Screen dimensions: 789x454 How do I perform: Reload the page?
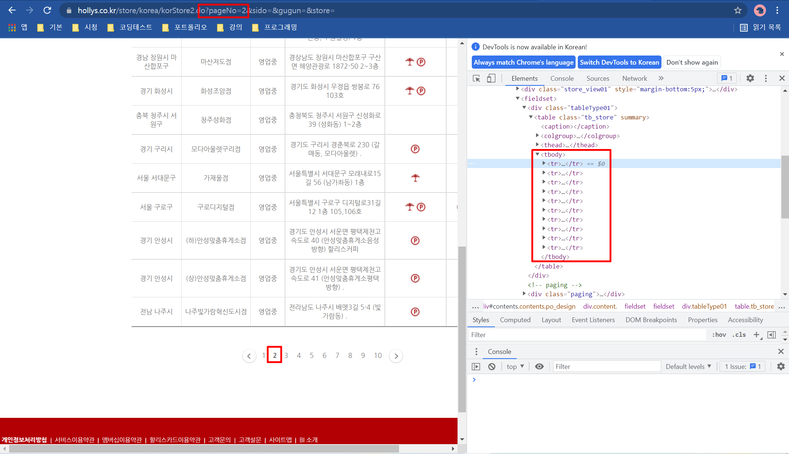click(x=47, y=10)
